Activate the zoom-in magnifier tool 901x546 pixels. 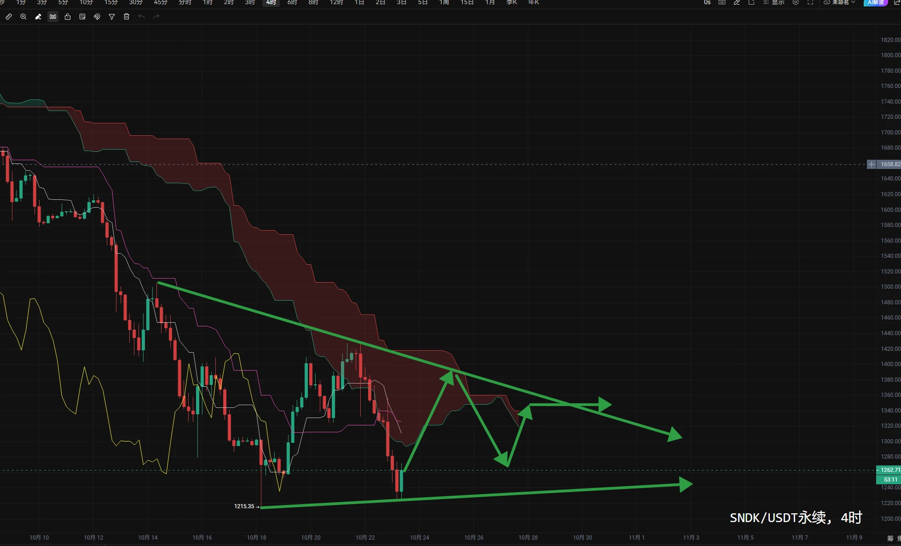[x=23, y=17]
